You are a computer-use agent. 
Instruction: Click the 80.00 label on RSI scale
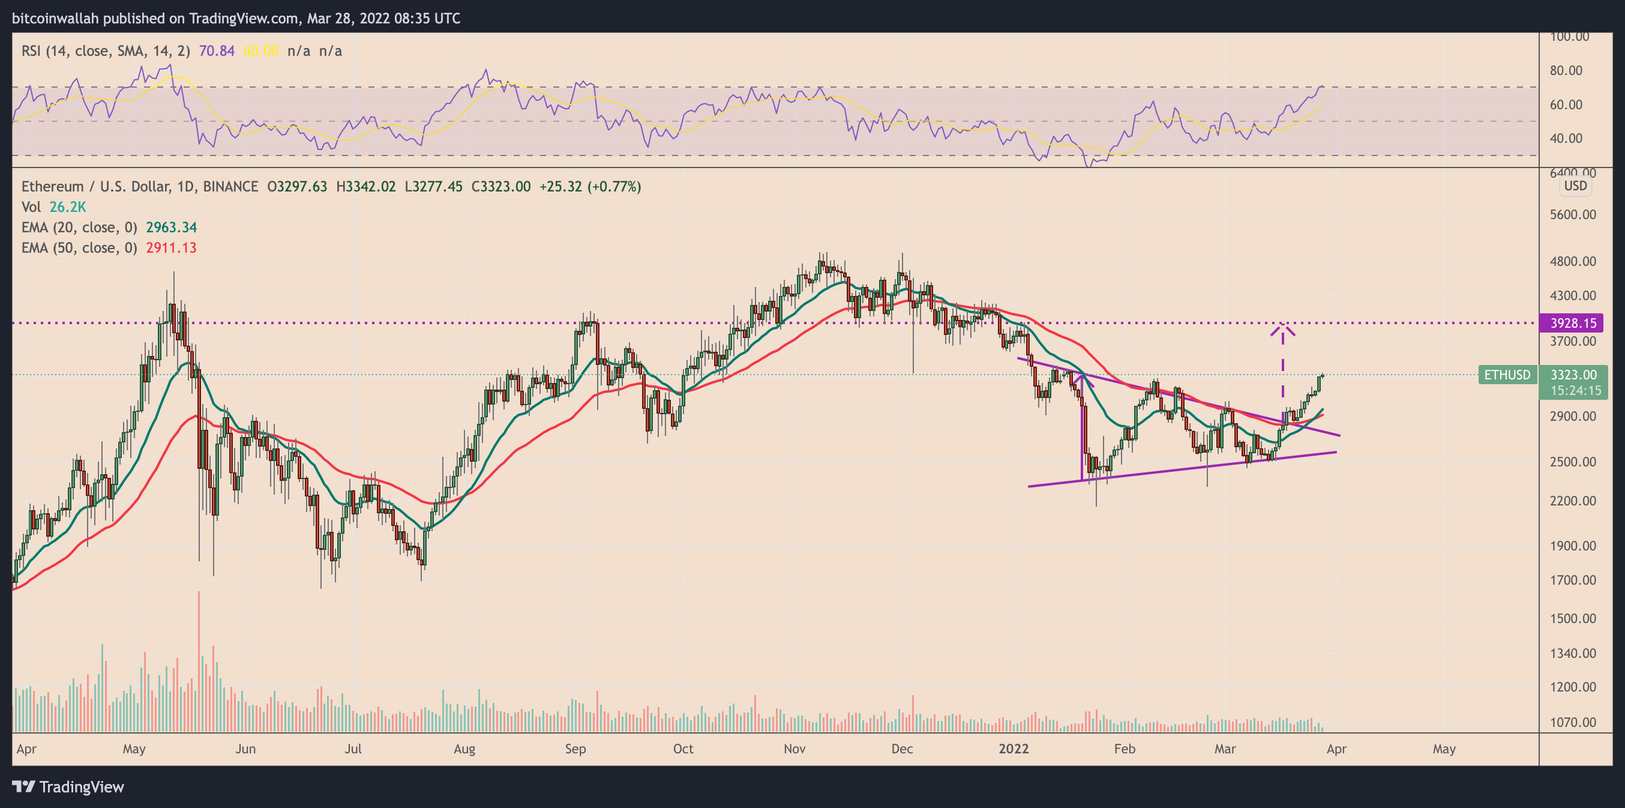(x=1566, y=71)
